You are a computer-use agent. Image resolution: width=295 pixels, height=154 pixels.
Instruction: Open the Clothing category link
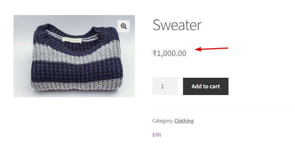[184, 121]
